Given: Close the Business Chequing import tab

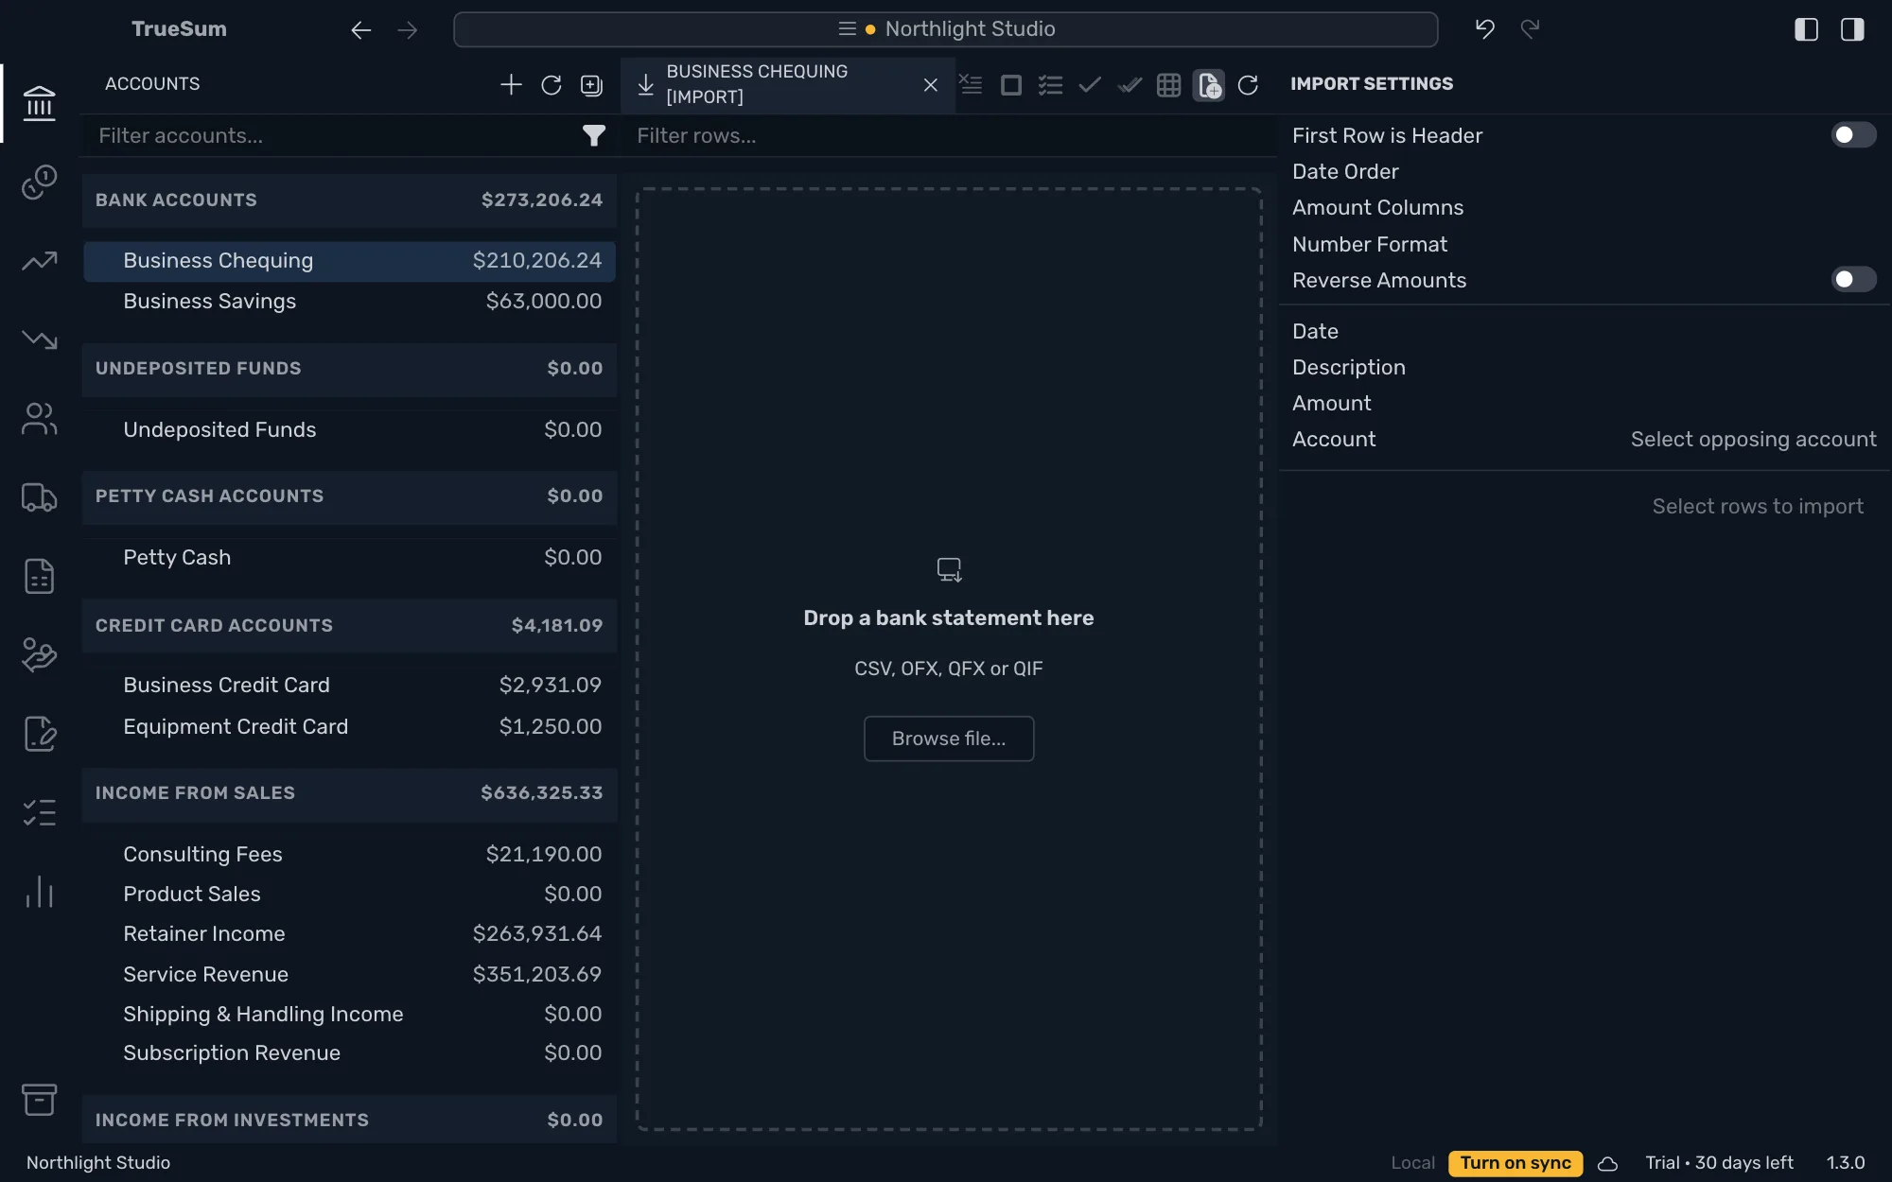Looking at the screenshot, I should coord(931,85).
